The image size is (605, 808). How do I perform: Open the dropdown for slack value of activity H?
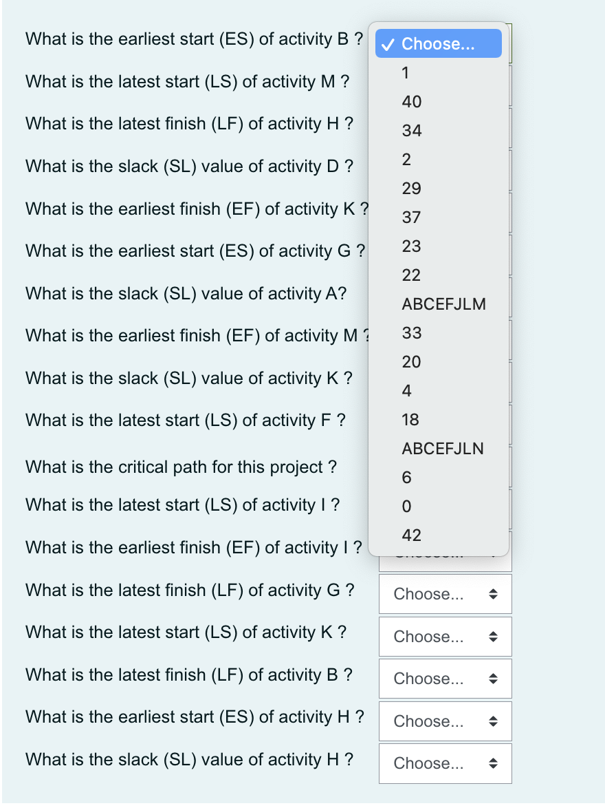[x=445, y=763]
